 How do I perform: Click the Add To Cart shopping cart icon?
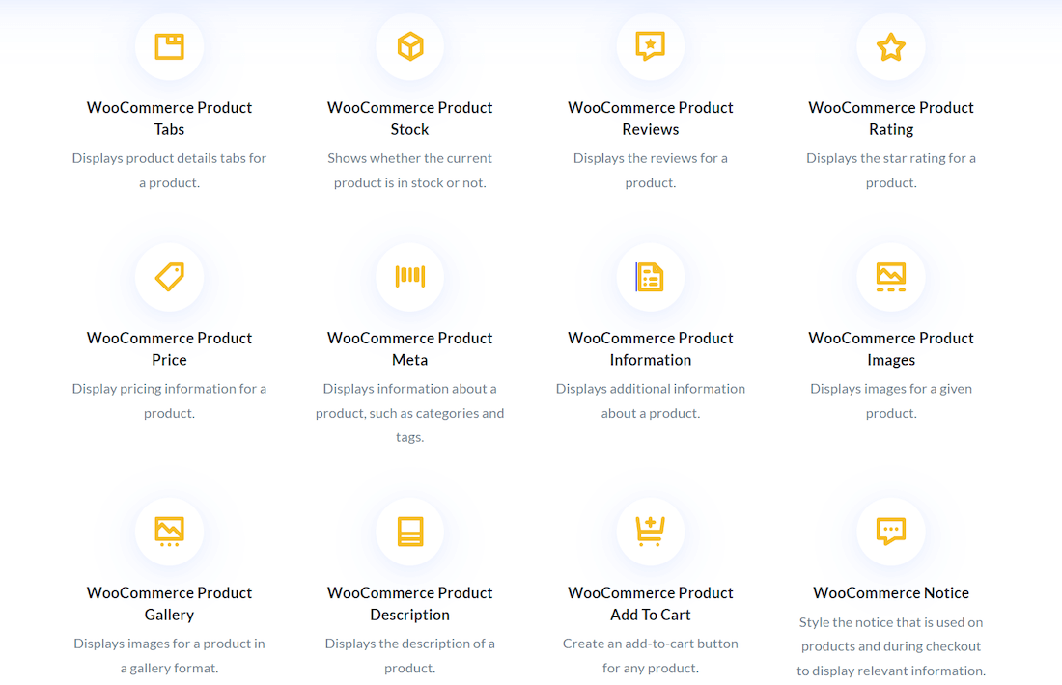(x=650, y=532)
